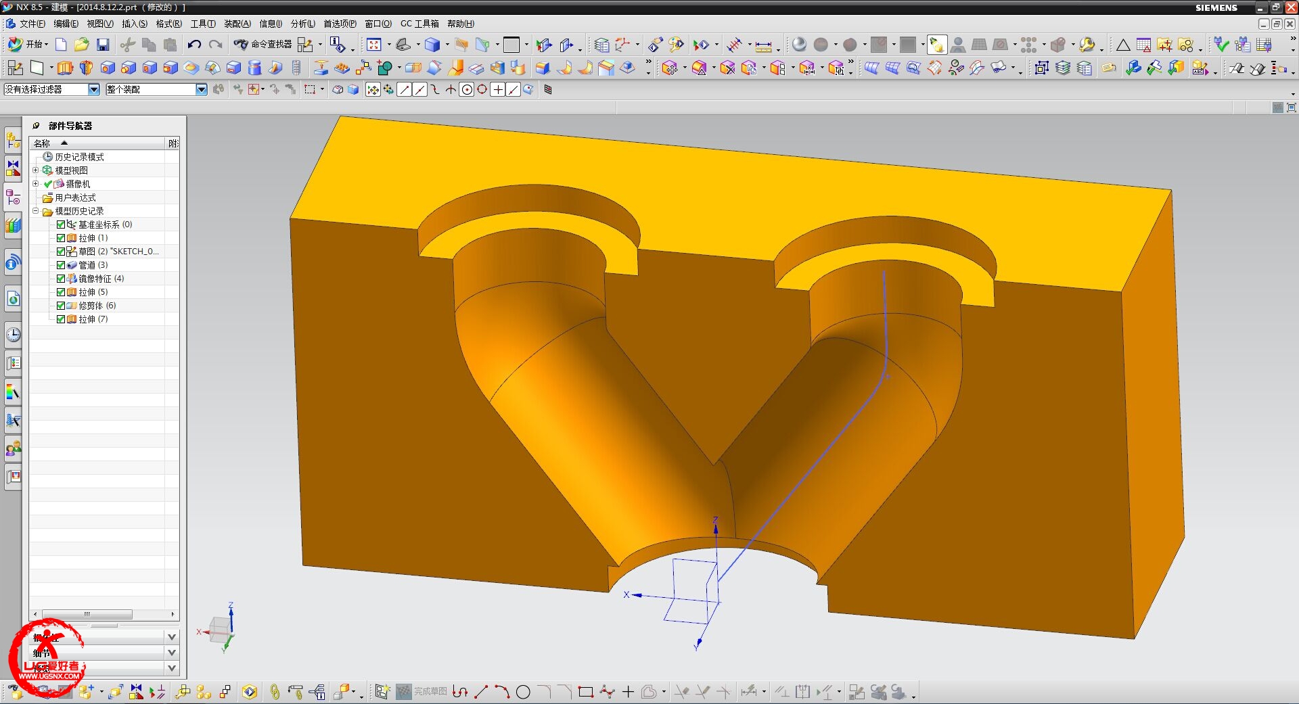
Task: Open the Assembly Navigator sidebar icon
Action: pyautogui.click(x=13, y=141)
